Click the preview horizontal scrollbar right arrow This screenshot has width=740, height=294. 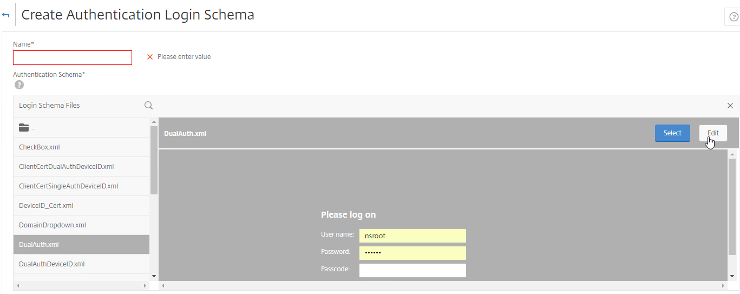click(x=724, y=285)
